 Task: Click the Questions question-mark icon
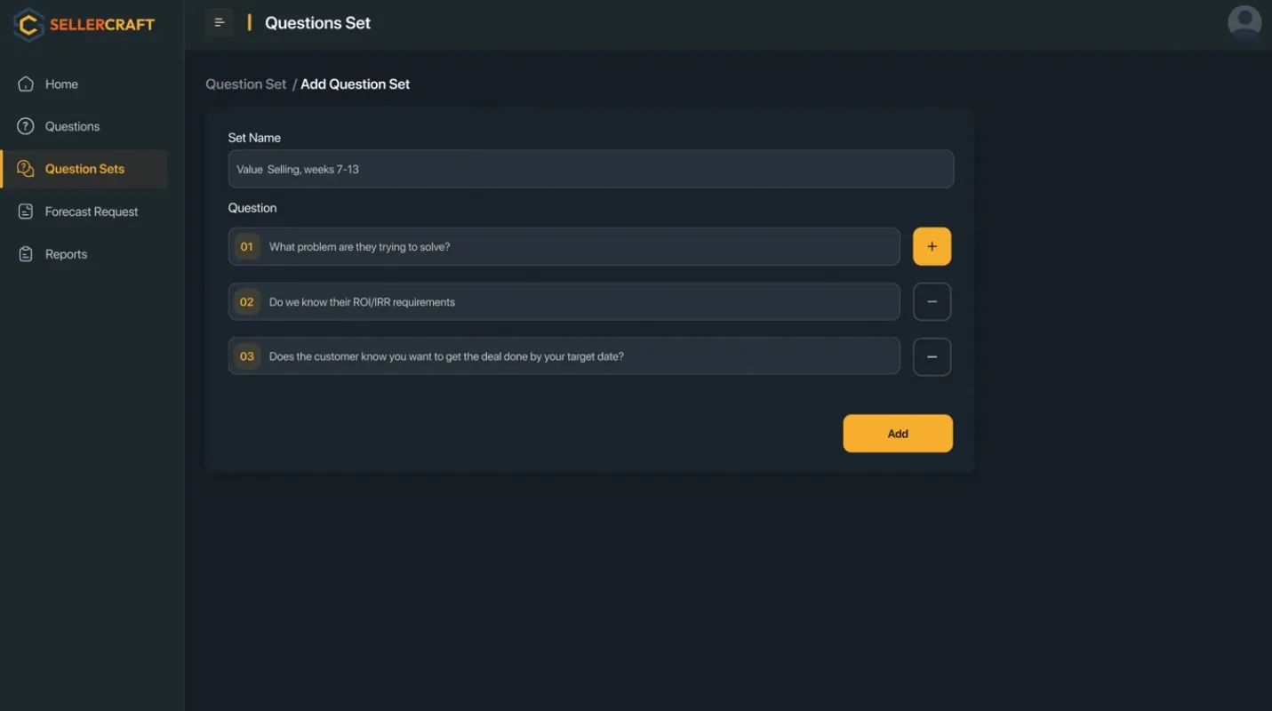pyautogui.click(x=26, y=126)
